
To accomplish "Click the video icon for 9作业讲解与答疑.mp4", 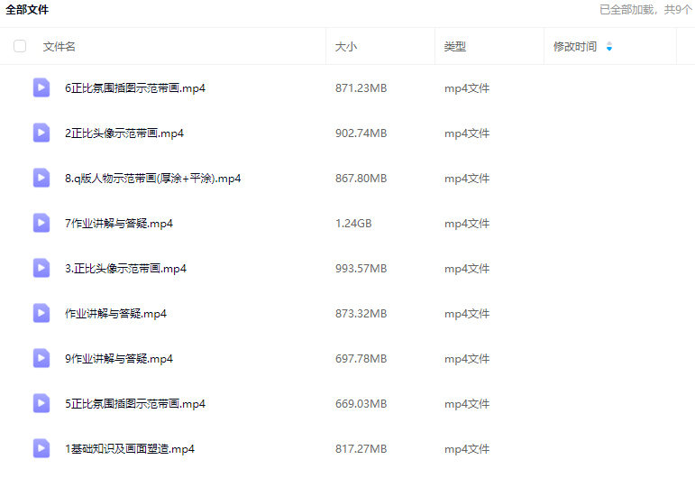I will [41, 358].
